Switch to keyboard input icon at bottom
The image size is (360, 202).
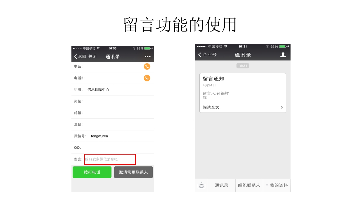click(201, 185)
